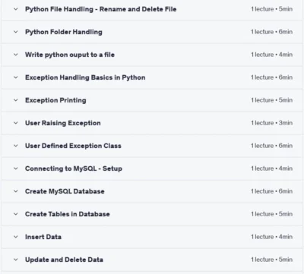The height and width of the screenshot is (274, 304).
Task: Click the chevron next to Write python ouput to a file
Action: click(x=16, y=55)
